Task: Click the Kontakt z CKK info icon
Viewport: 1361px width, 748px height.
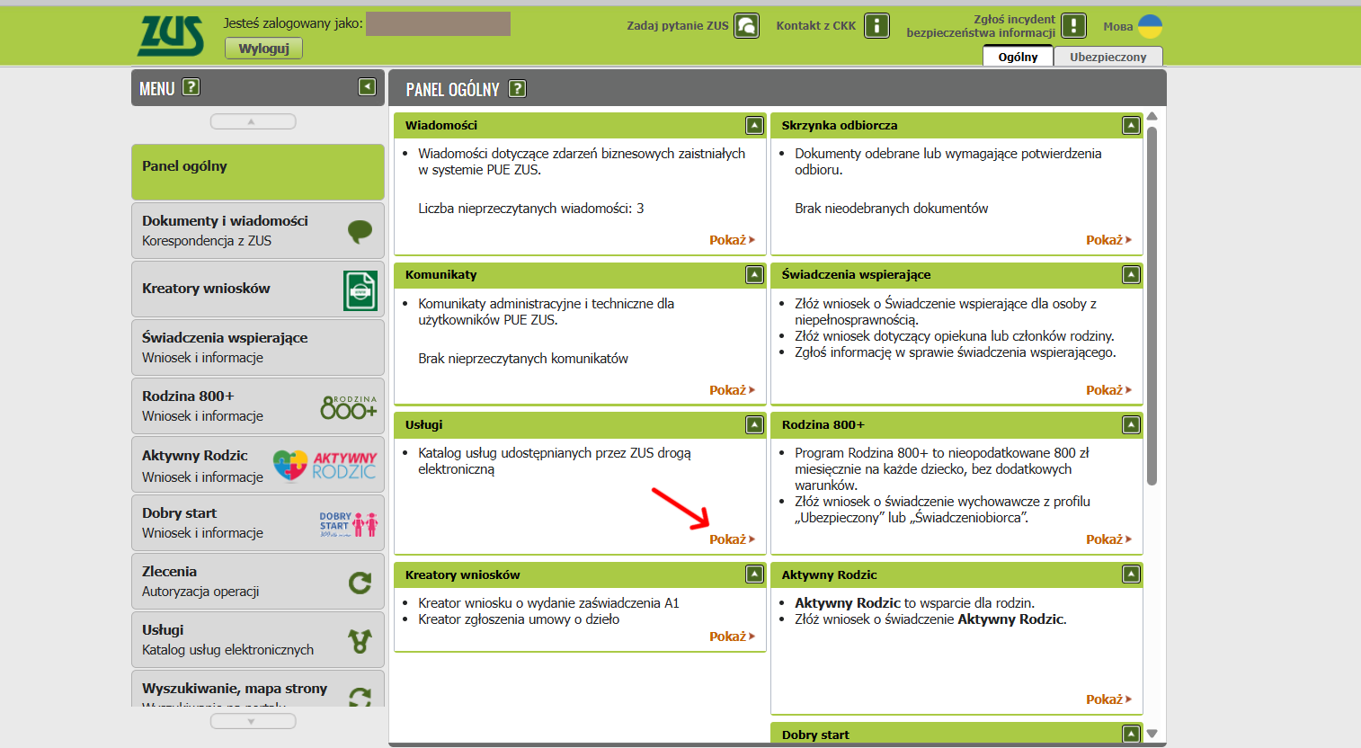Action: [x=876, y=26]
